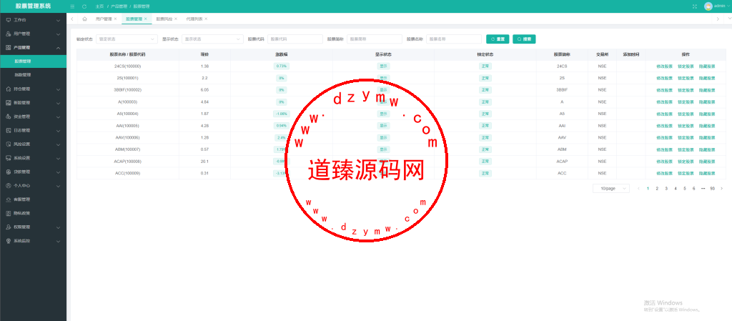Click the refresh icon in the top bar
732x321 pixels.
tap(84, 6)
